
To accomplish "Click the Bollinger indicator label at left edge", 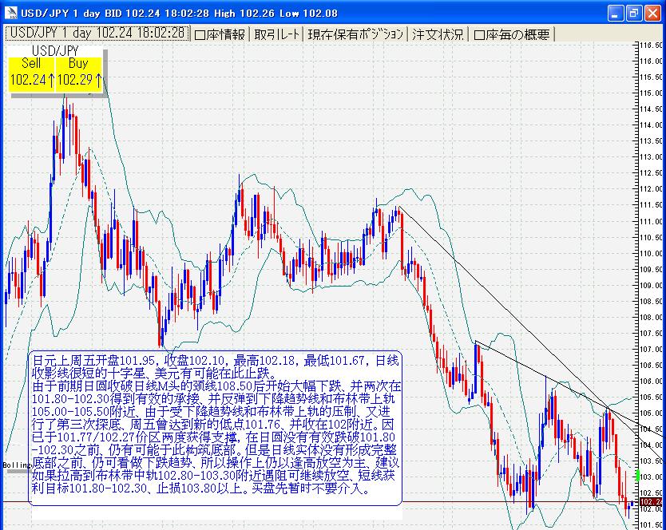I will click(x=15, y=464).
